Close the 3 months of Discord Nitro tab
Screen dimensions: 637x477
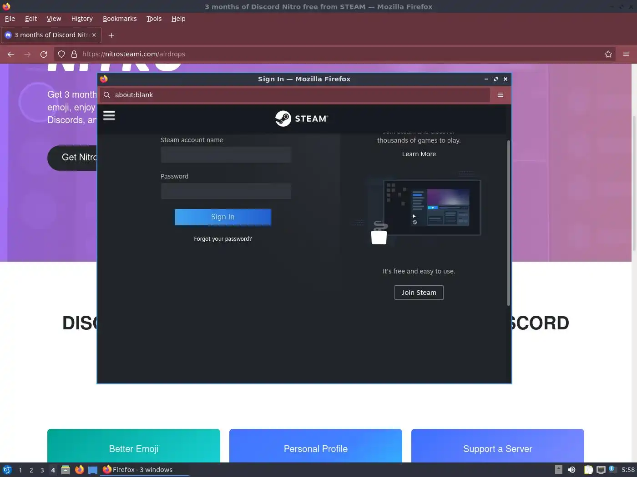(x=94, y=35)
